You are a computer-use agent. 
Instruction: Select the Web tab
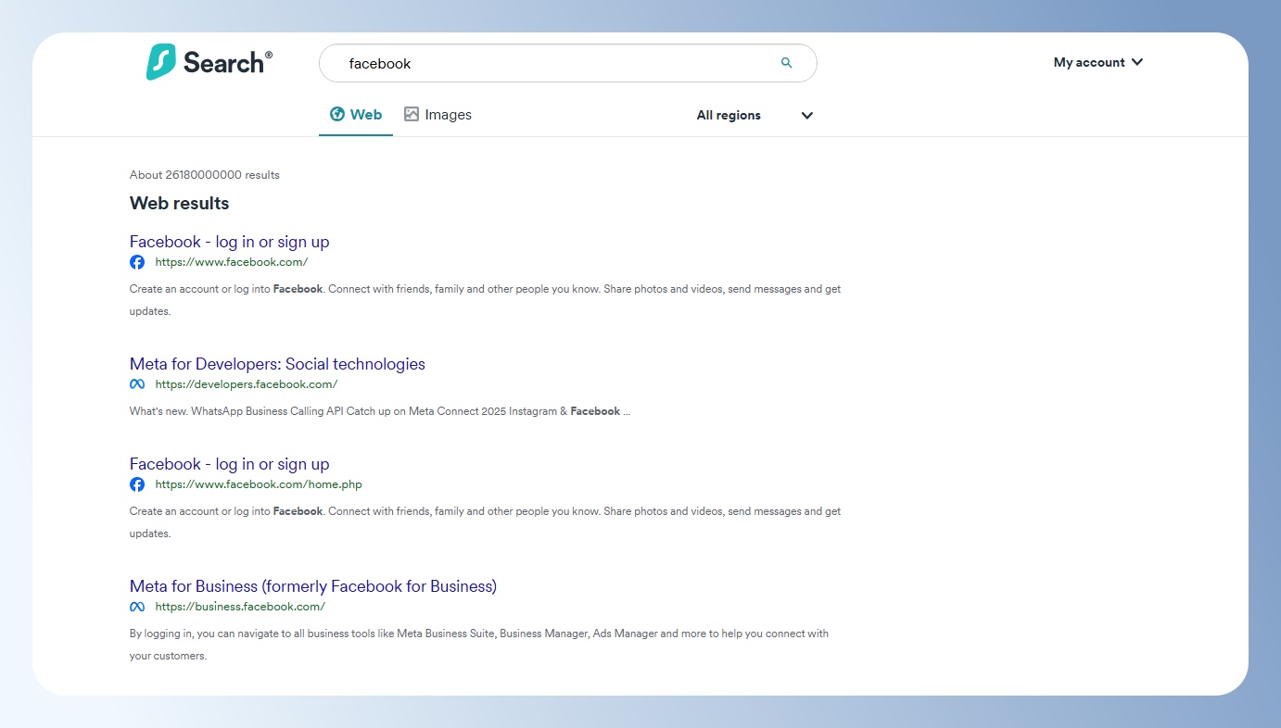tap(356, 115)
